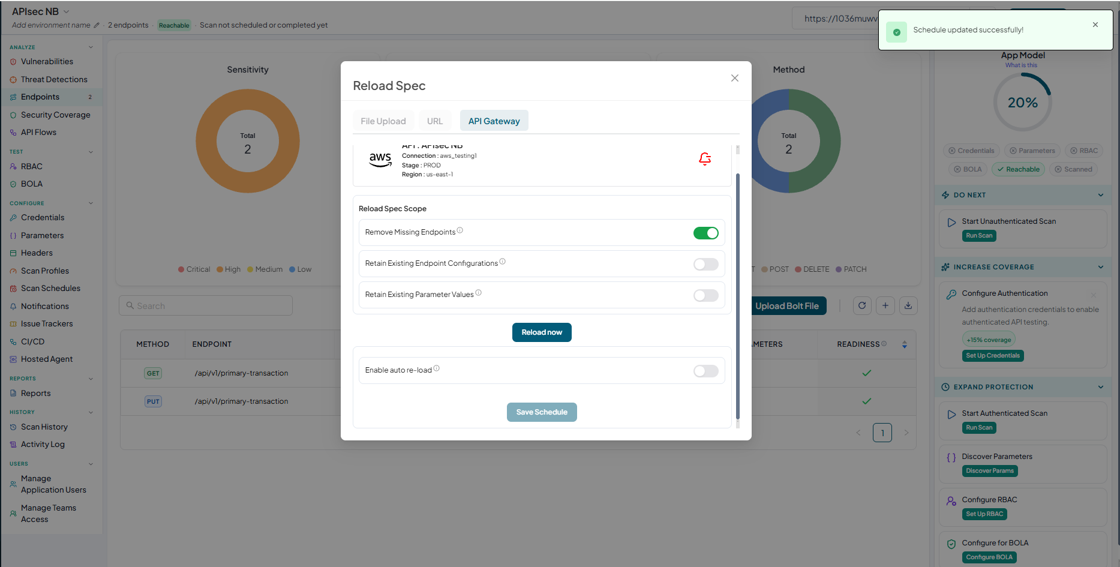Enable Retain Existing Endpoint Configurations switch
This screenshot has height=567, width=1120.
click(x=706, y=264)
